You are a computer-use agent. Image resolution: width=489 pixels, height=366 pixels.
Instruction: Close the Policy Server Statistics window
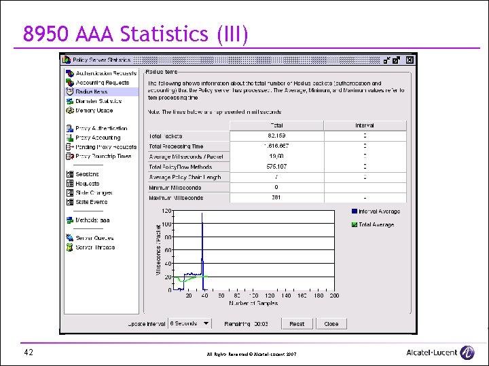(410, 60)
